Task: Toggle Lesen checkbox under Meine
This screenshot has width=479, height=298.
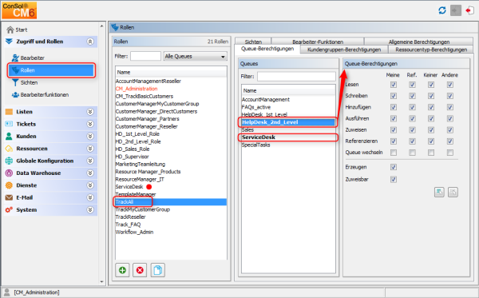Action: (x=394, y=85)
